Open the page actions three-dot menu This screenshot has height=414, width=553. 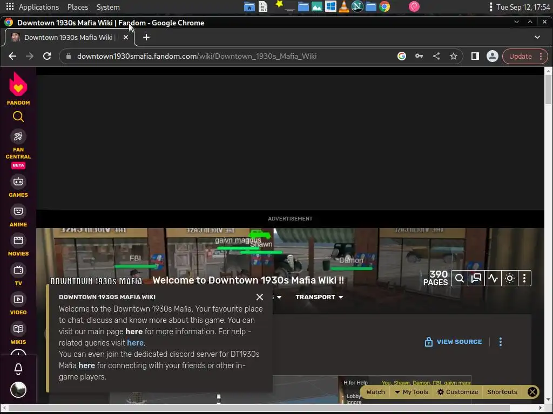pyautogui.click(x=501, y=342)
